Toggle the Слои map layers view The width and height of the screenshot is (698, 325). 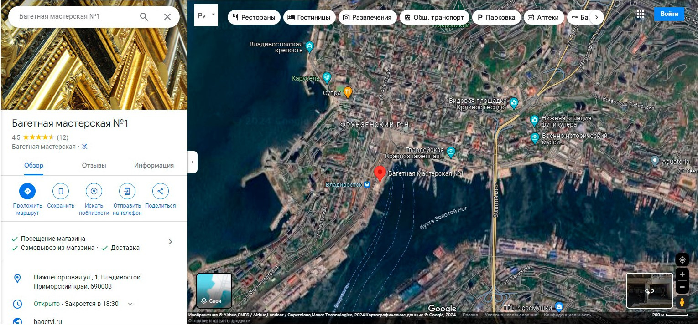point(214,290)
